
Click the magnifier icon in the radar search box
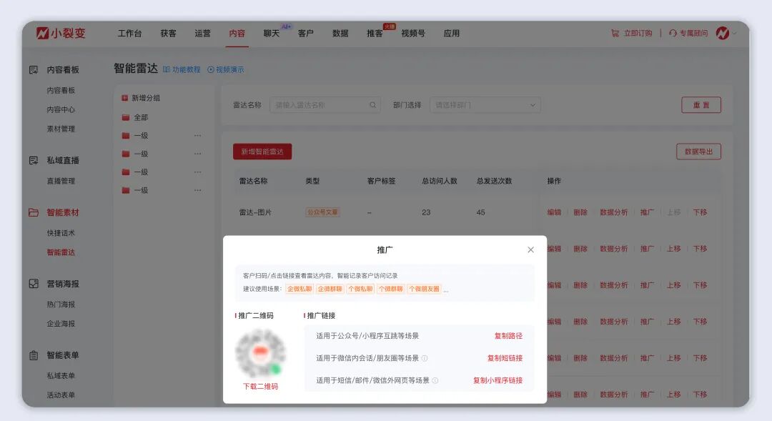tap(372, 104)
